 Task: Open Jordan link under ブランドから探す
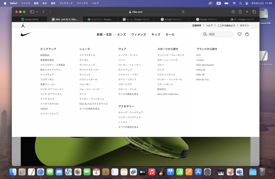coord(200,60)
